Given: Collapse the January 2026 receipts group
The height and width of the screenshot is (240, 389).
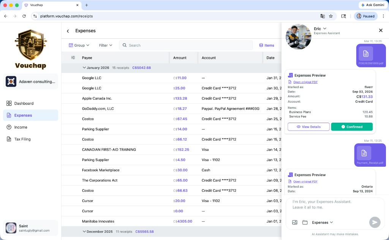Looking at the screenshot, I should (84, 68).
